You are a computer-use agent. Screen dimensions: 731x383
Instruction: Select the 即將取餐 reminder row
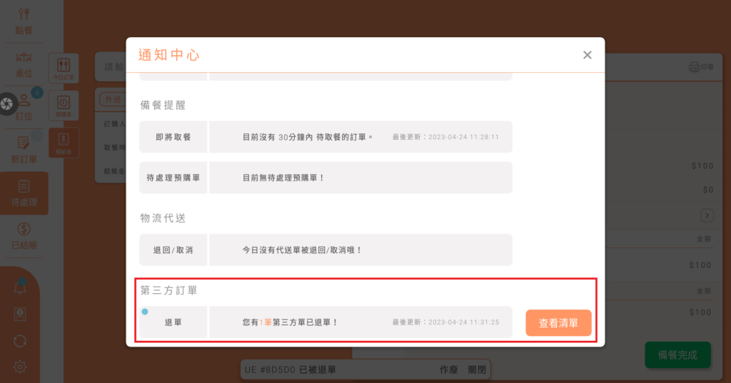pos(326,136)
